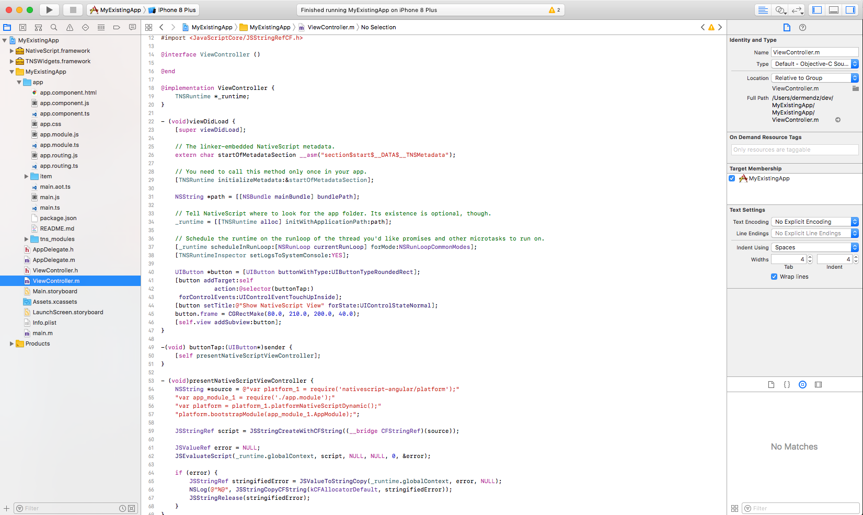Open the Line Endings dropdown

tap(815, 233)
